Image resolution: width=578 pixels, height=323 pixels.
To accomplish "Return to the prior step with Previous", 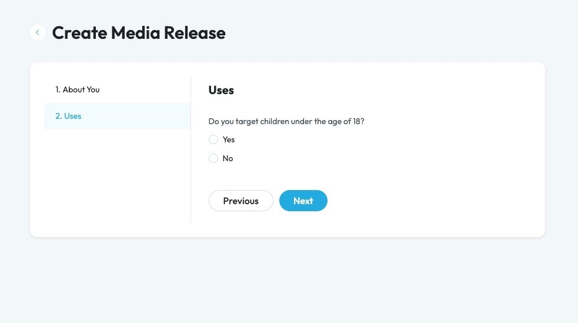I will click(240, 201).
